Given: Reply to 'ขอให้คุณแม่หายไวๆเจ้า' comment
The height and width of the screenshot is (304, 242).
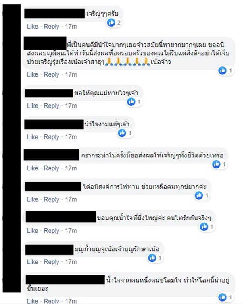Looking at the screenshot, I should [x=52, y=106].
